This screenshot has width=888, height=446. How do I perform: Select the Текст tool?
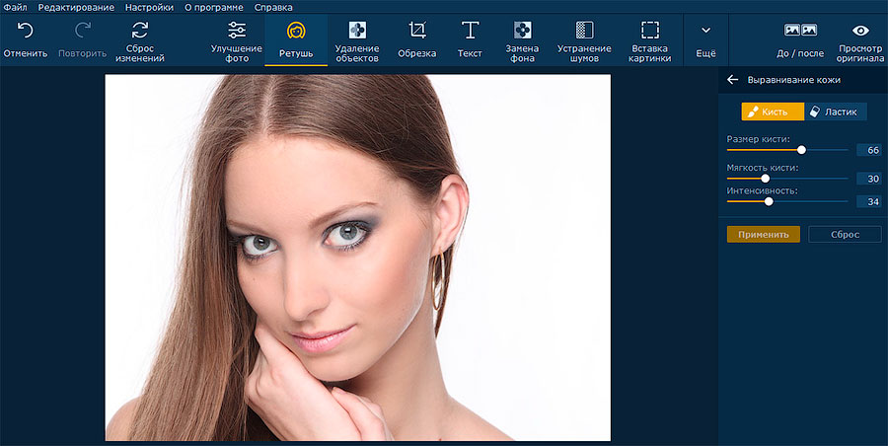click(x=470, y=39)
